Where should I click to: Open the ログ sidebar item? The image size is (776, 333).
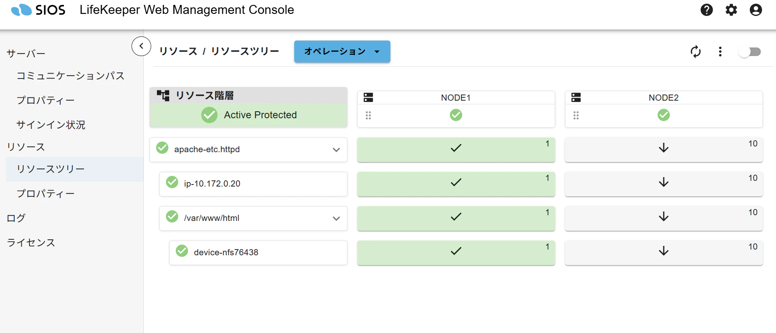point(16,218)
